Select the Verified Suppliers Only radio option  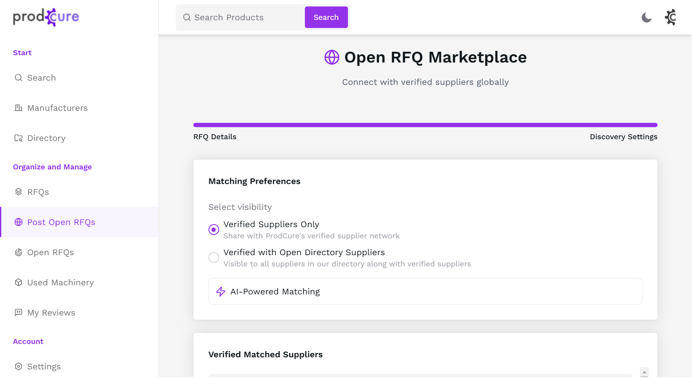pos(214,230)
